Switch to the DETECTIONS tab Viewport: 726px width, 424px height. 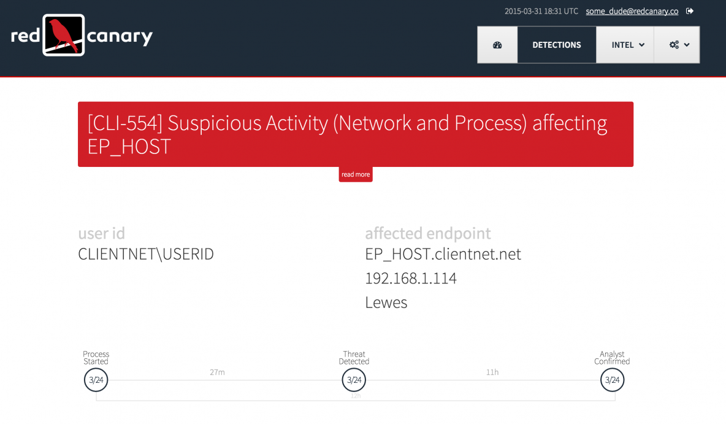[557, 45]
